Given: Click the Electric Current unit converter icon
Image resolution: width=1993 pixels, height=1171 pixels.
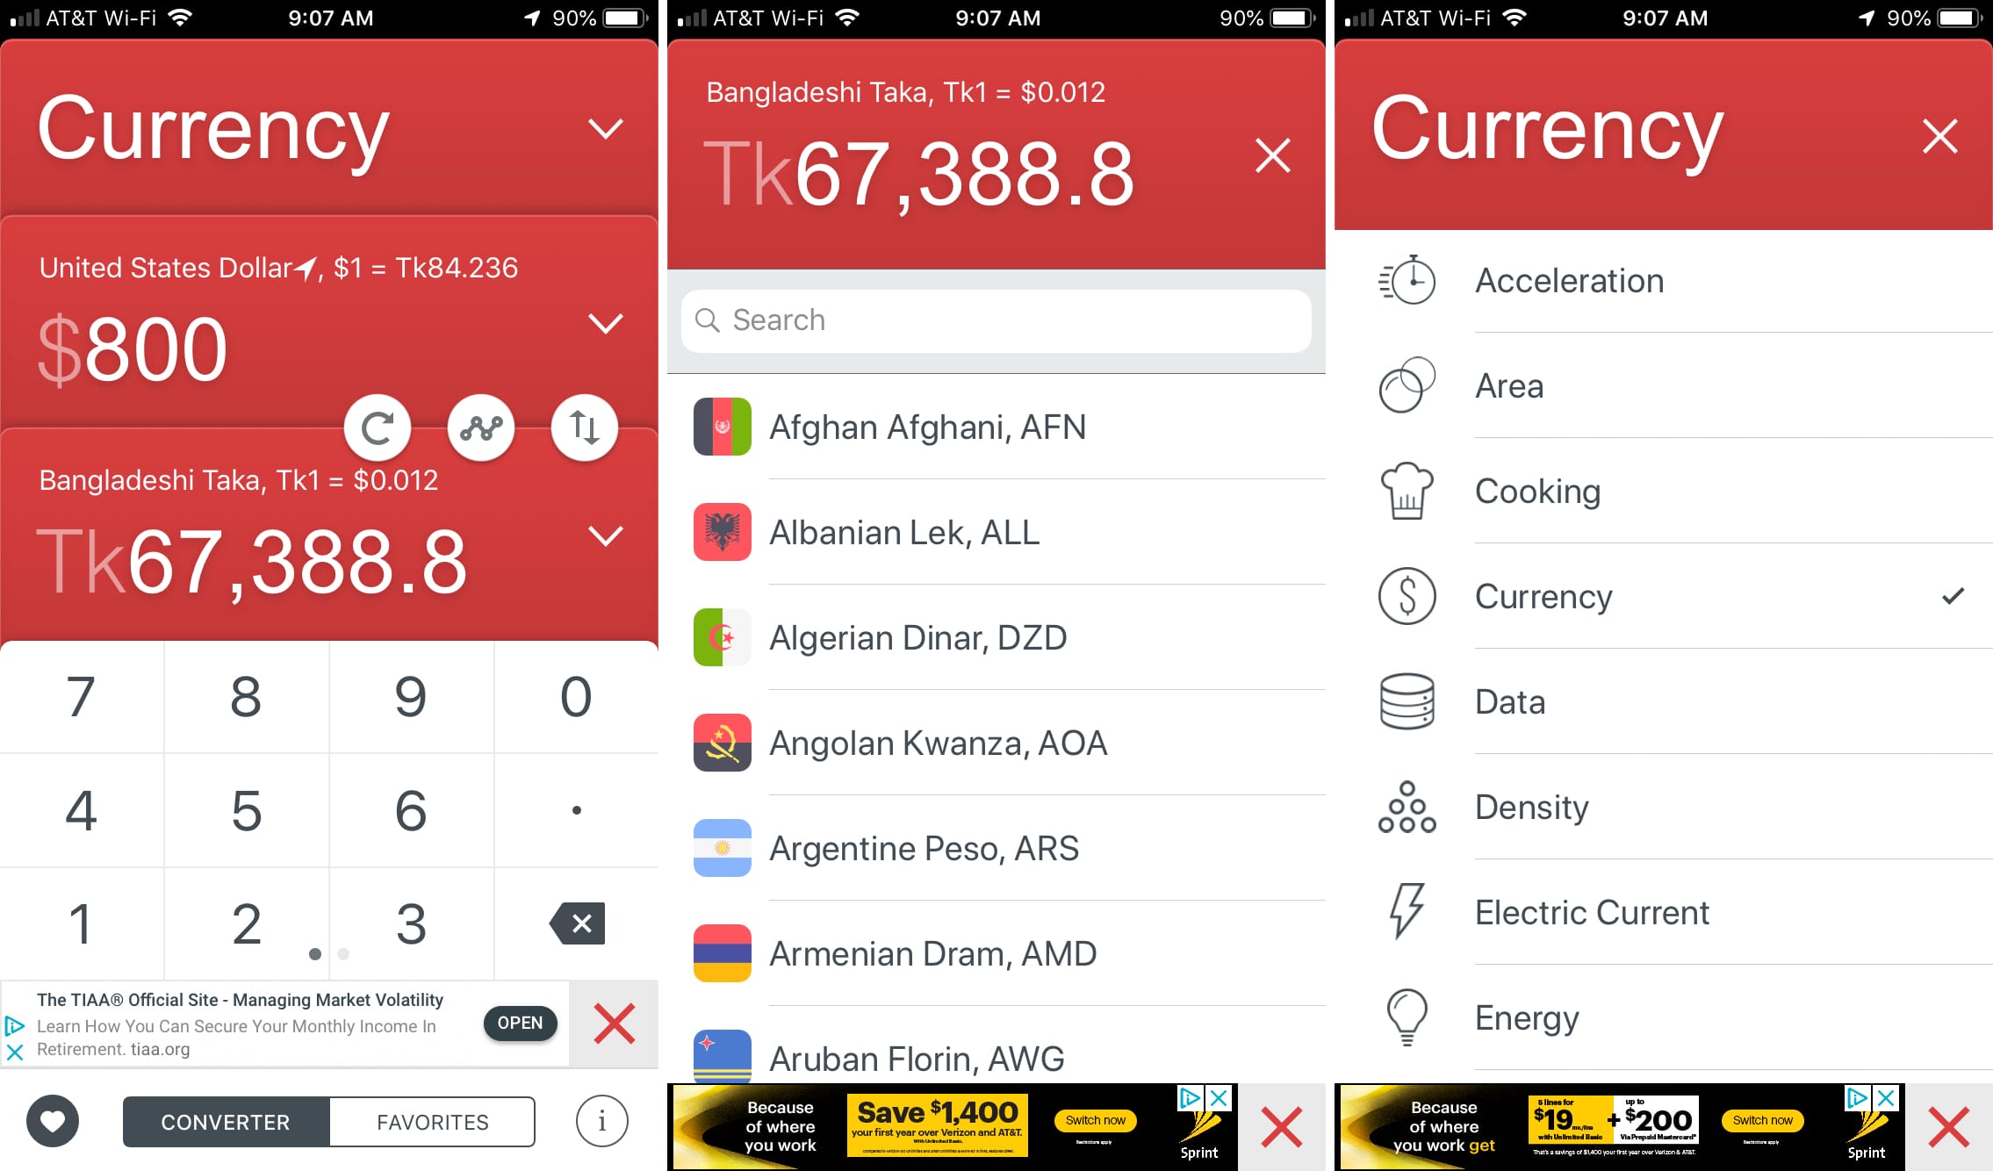Looking at the screenshot, I should (x=1404, y=913).
